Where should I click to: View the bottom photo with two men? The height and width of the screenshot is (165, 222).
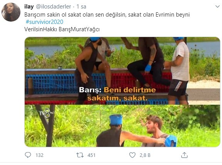point(122,126)
